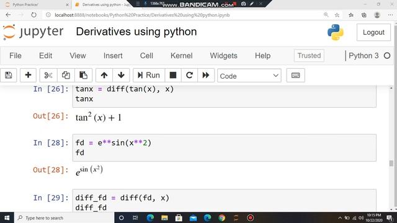Open the Help menu
This screenshot has height=223, width=397.
(262, 56)
